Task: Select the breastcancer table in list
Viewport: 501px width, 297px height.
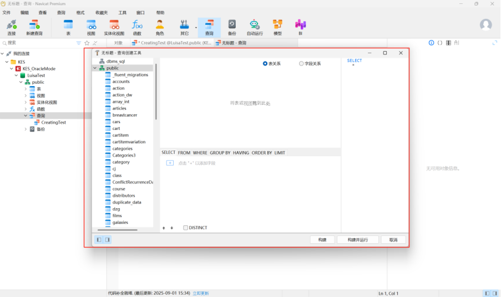Action: [x=124, y=115]
